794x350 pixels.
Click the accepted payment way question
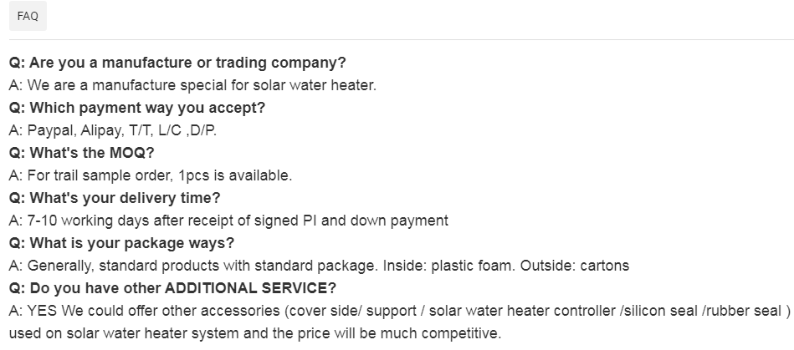point(136,108)
